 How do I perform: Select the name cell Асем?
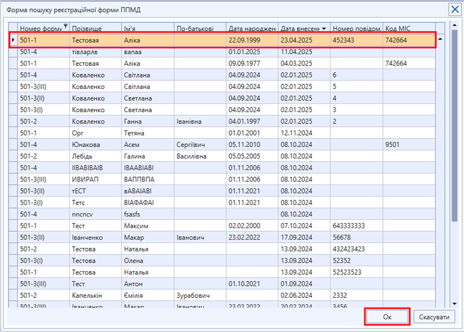click(x=148, y=144)
